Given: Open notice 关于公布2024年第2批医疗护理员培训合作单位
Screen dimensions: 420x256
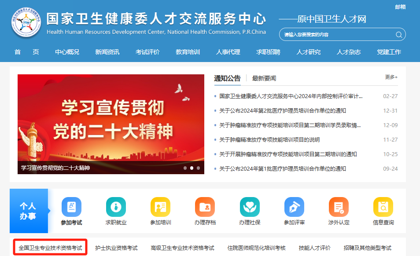Looking at the screenshot, I should [283, 111].
